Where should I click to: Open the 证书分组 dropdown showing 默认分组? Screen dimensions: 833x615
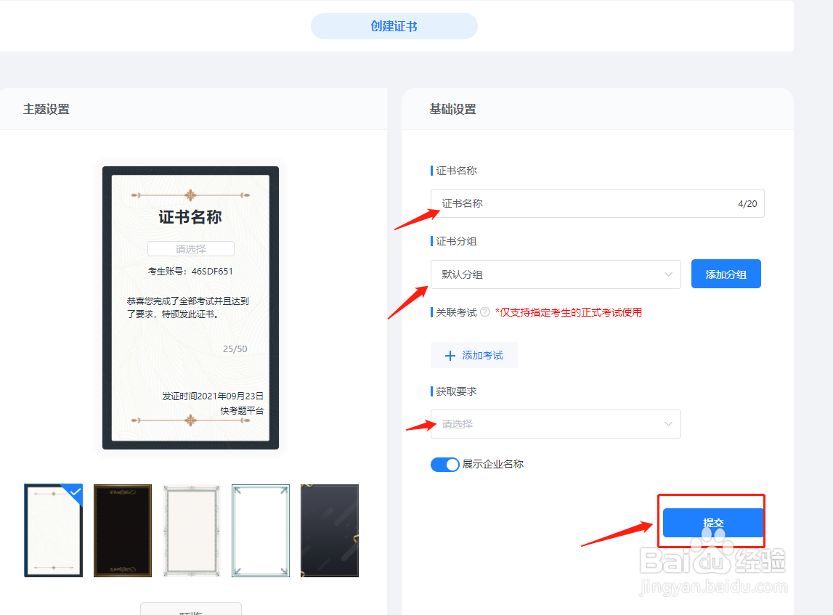[556, 274]
